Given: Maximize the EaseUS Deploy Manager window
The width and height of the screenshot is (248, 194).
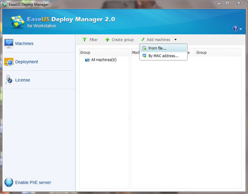Looking at the screenshot, I should click(x=228, y=3).
